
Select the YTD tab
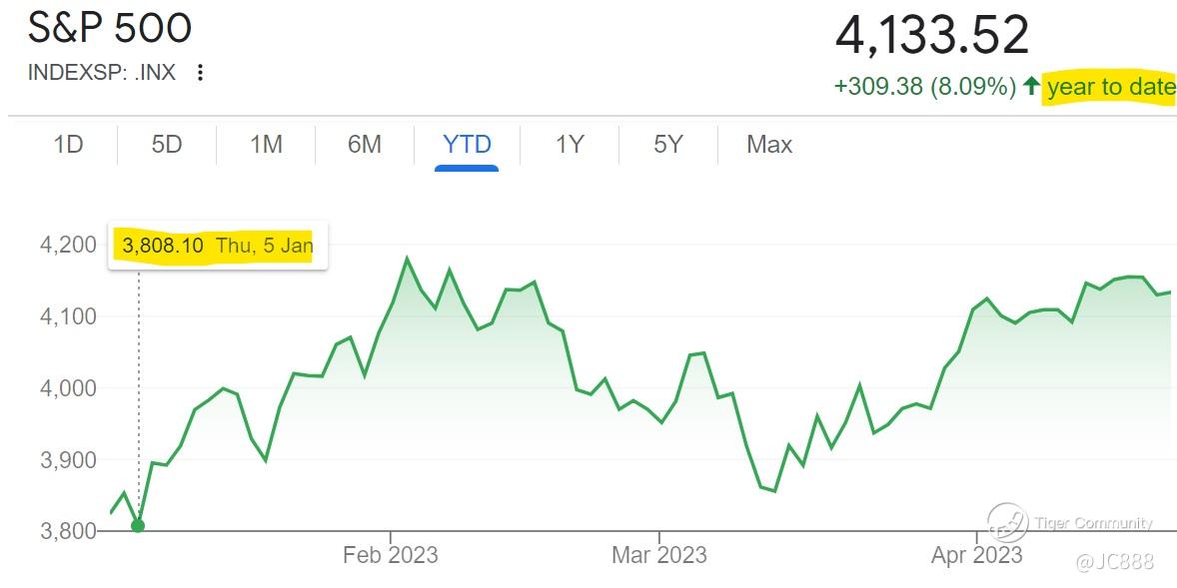(467, 144)
